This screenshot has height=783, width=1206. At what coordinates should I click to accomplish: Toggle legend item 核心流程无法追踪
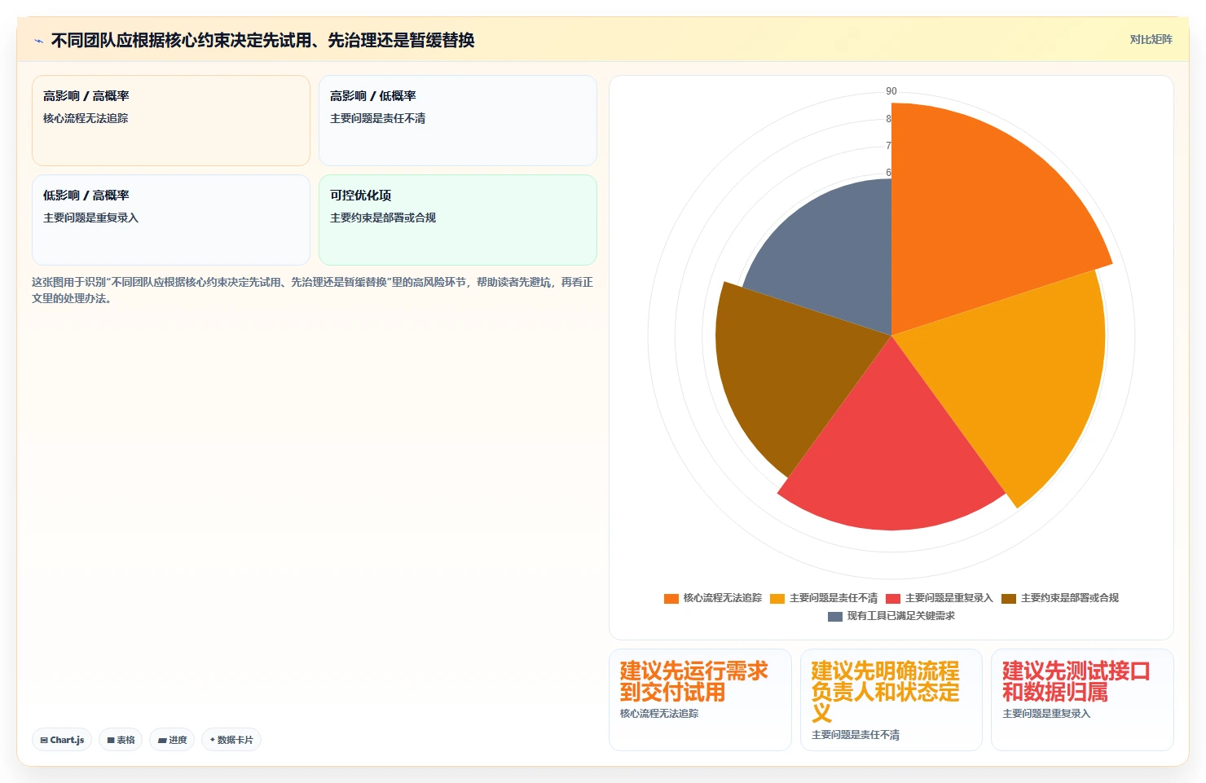713,598
